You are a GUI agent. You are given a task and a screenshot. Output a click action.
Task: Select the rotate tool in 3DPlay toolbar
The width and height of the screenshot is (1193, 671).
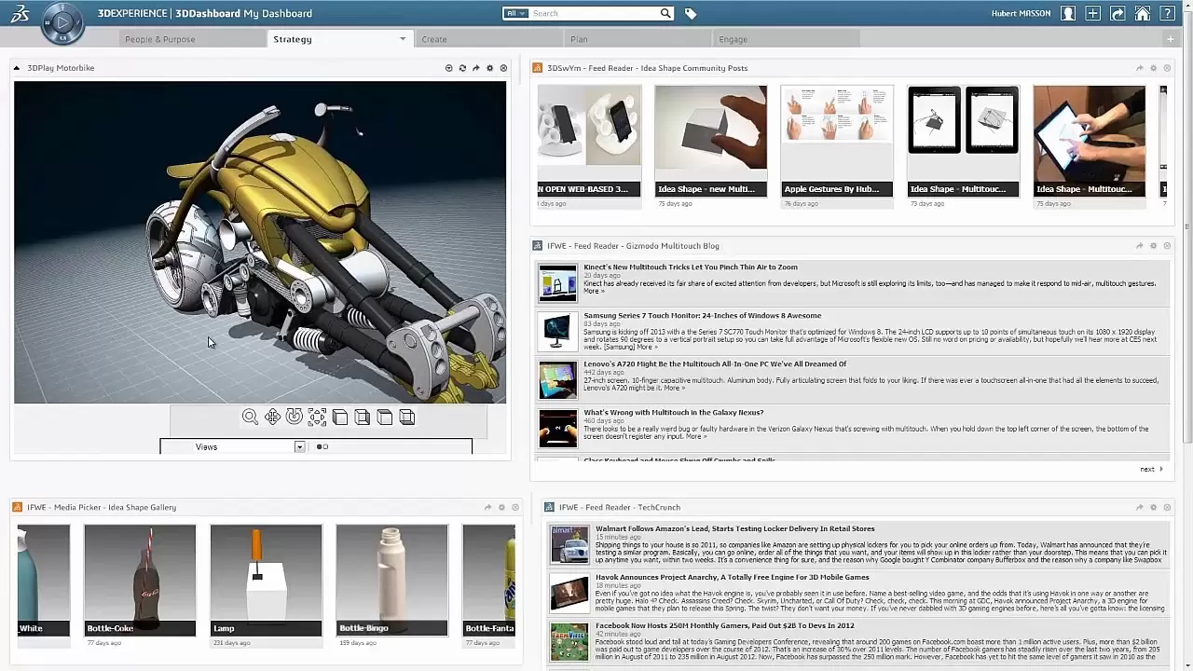click(x=295, y=418)
